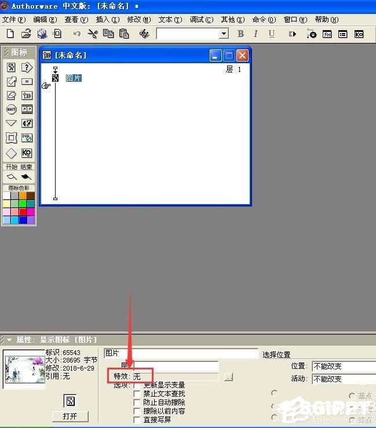Image resolution: width=376 pixels, height=428 pixels.
Task: Open the 位置 dropdown field
Action: pos(344,366)
